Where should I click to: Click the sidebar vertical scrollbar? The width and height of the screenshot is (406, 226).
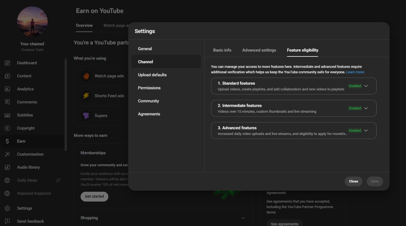66,105
